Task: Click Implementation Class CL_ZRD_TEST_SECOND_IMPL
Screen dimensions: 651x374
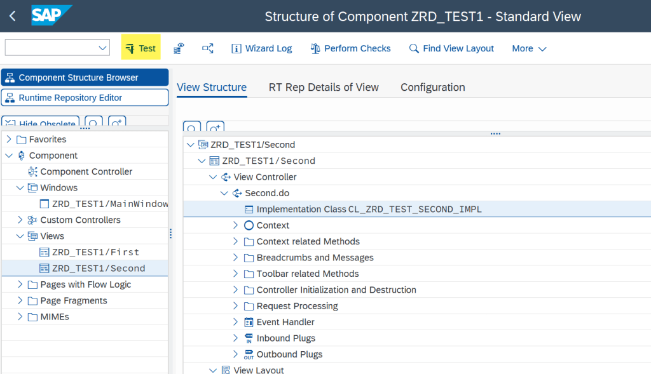Action: click(x=369, y=210)
